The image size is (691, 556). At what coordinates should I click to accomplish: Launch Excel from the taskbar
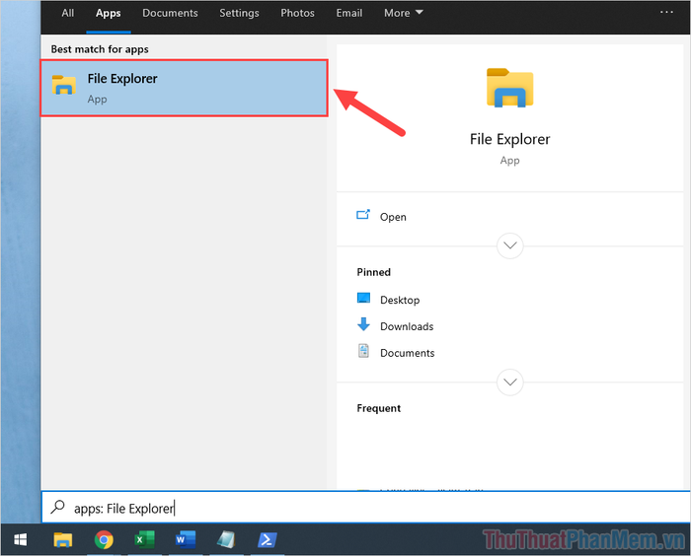[144, 539]
